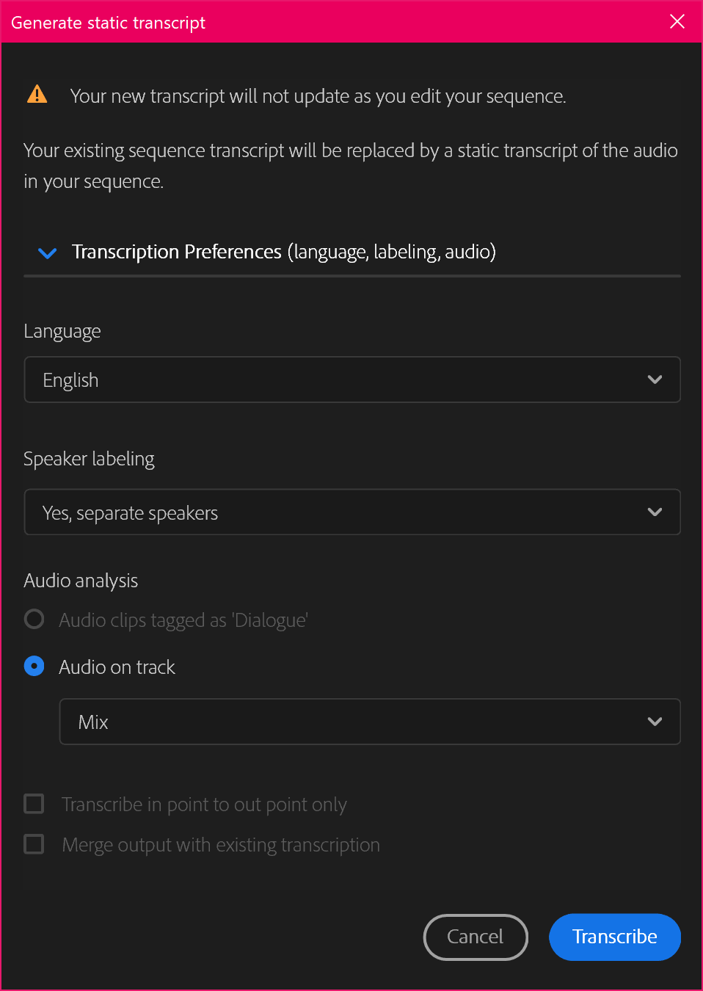Click the Cancel button

pos(476,937)
